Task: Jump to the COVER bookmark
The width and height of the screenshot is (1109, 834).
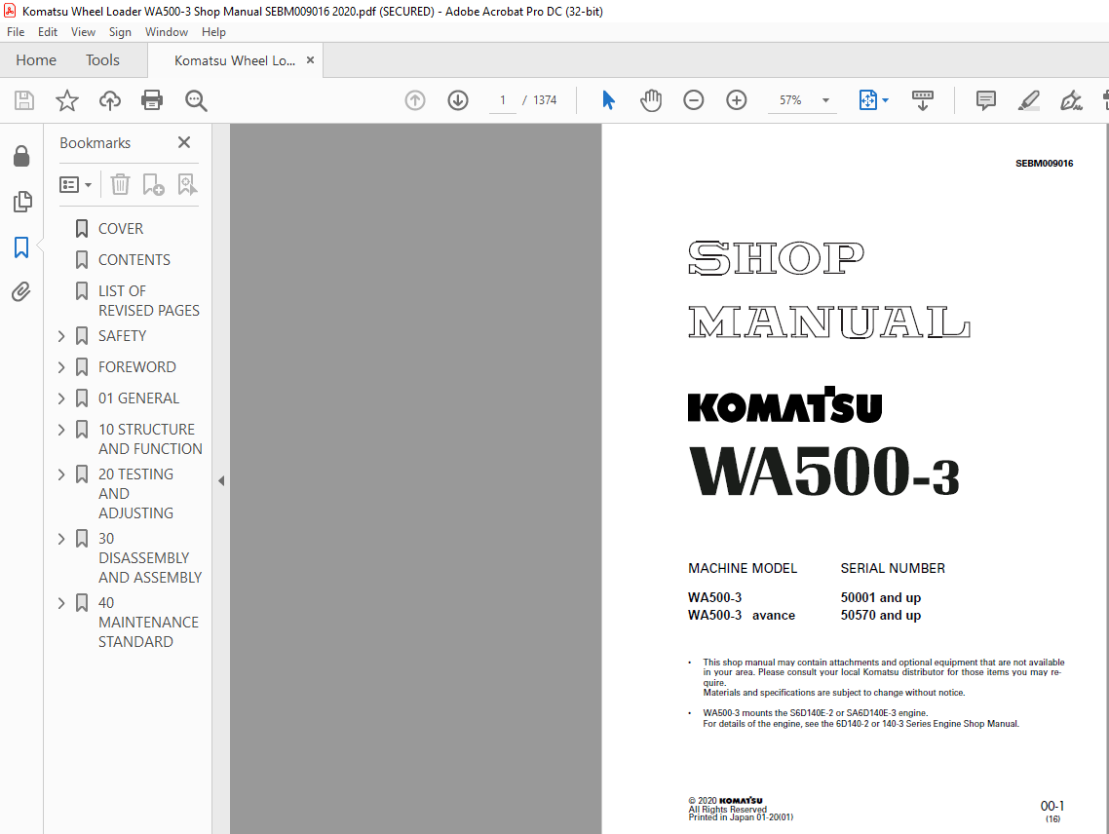Action: [120, 229]
